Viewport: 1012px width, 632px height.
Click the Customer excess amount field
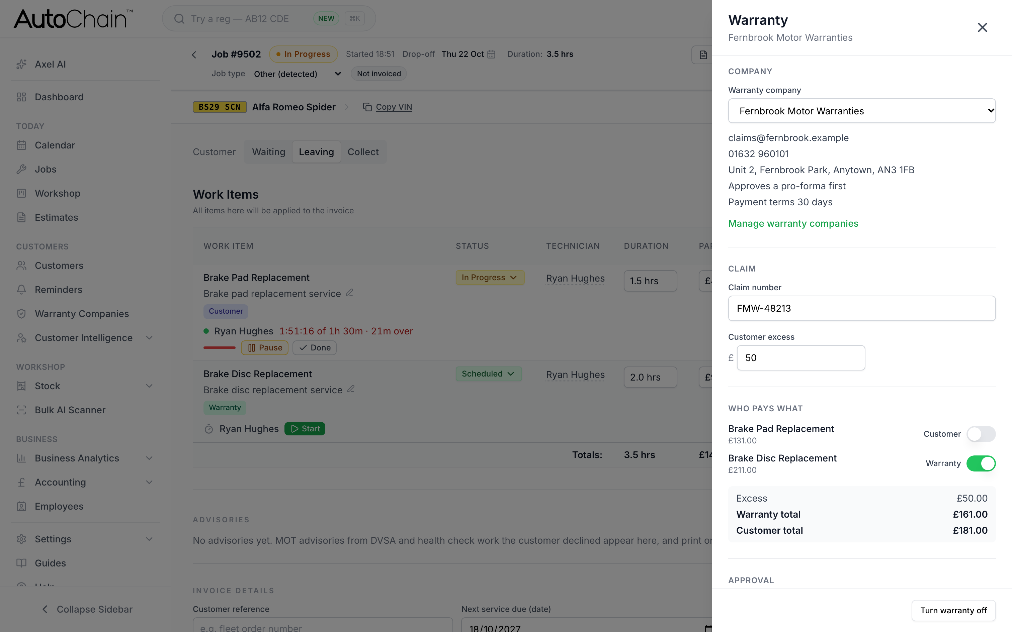tap(801, 358)
